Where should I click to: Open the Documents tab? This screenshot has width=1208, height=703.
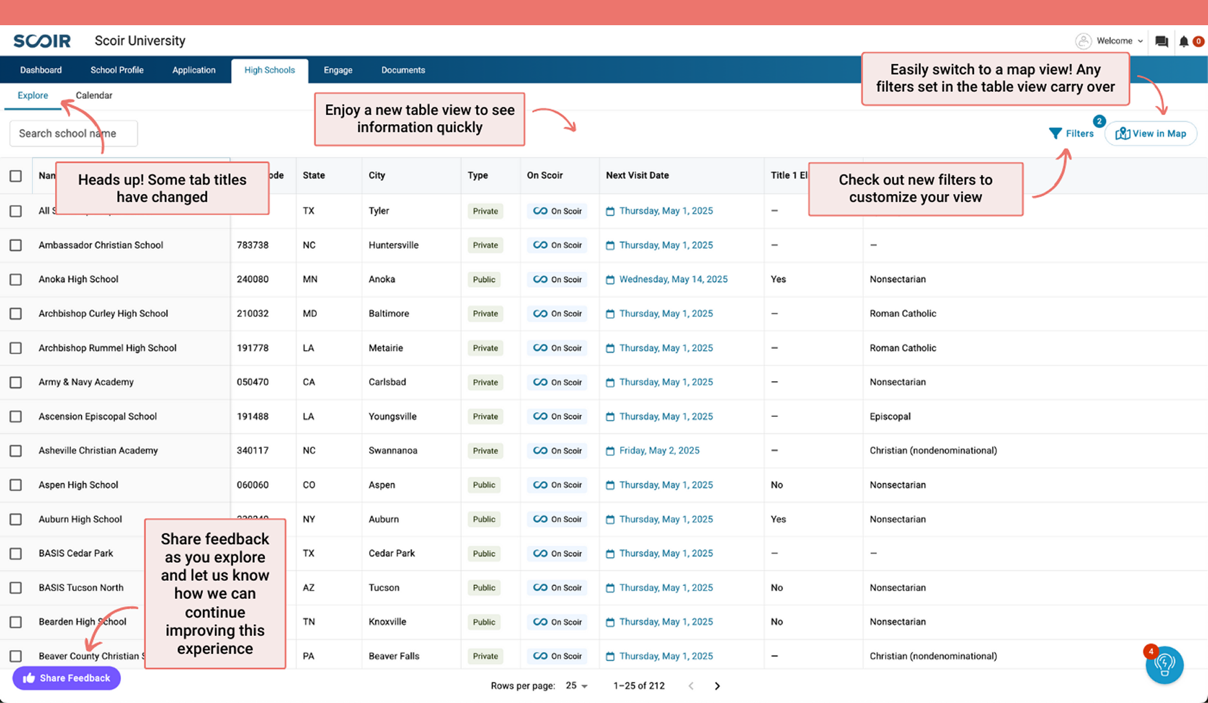coord(403,70)
